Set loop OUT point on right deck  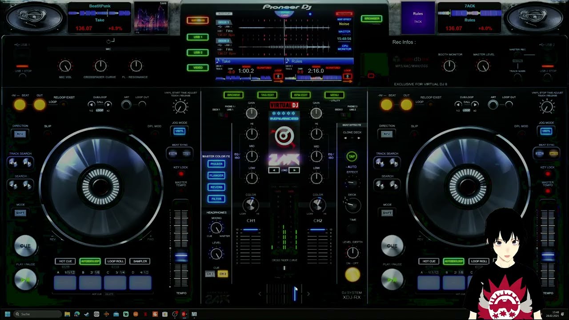pyautogui.click(x=406, y=104)
